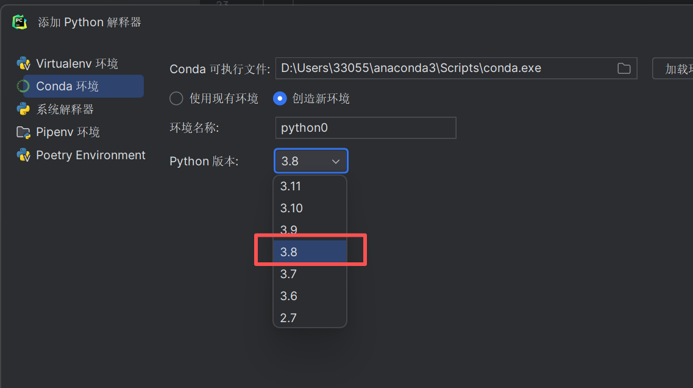This screenshot has width=693, height=388.
Task: Click the Poetry Environment Python icon
Action: pyautogui.click(x=23, y=156)
